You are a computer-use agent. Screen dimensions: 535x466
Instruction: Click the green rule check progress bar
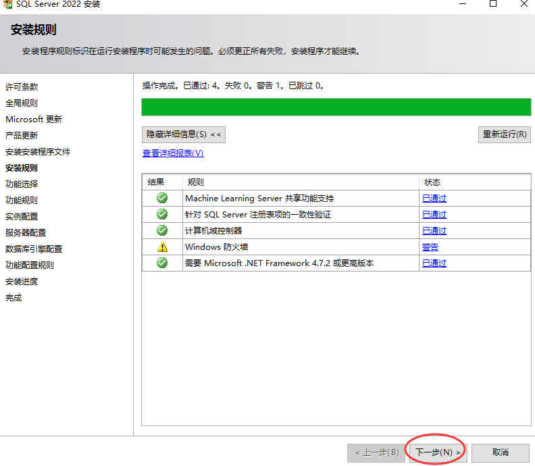point(336,107)
